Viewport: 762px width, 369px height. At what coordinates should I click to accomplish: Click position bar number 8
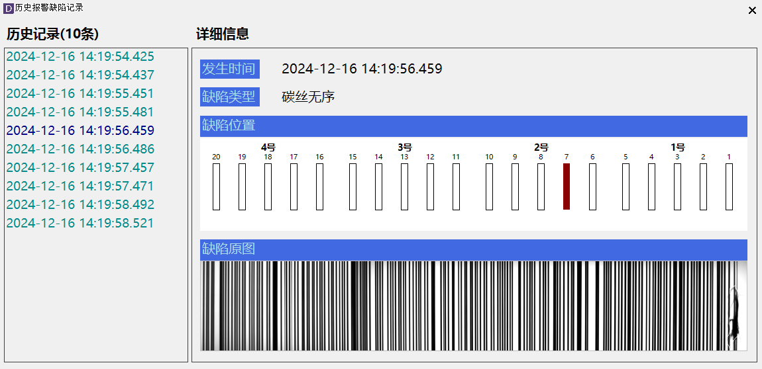click(x=541, y=186)
